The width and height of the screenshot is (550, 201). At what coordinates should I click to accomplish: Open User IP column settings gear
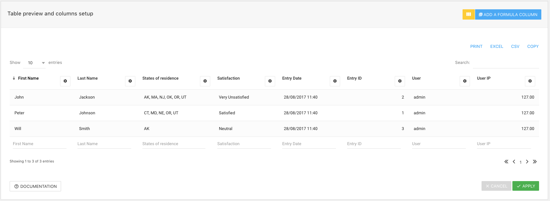tap(530, 81)
